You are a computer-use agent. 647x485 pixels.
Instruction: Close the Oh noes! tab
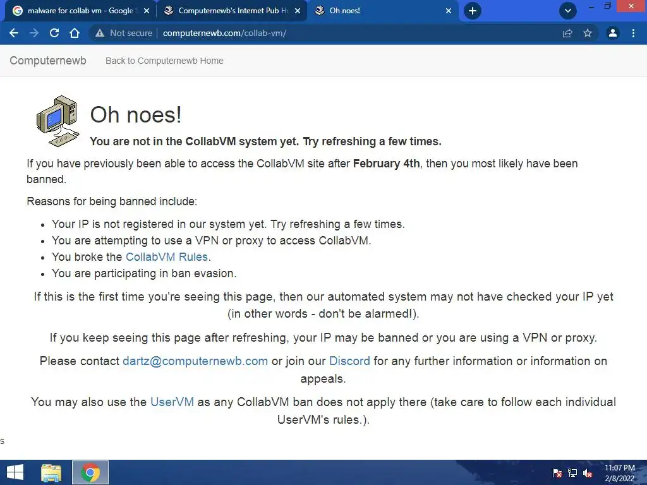449,11
